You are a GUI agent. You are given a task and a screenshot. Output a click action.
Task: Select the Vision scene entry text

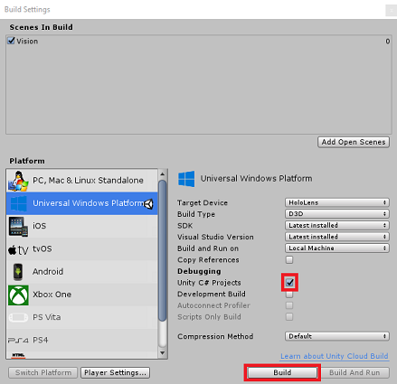tap(27, 42)
